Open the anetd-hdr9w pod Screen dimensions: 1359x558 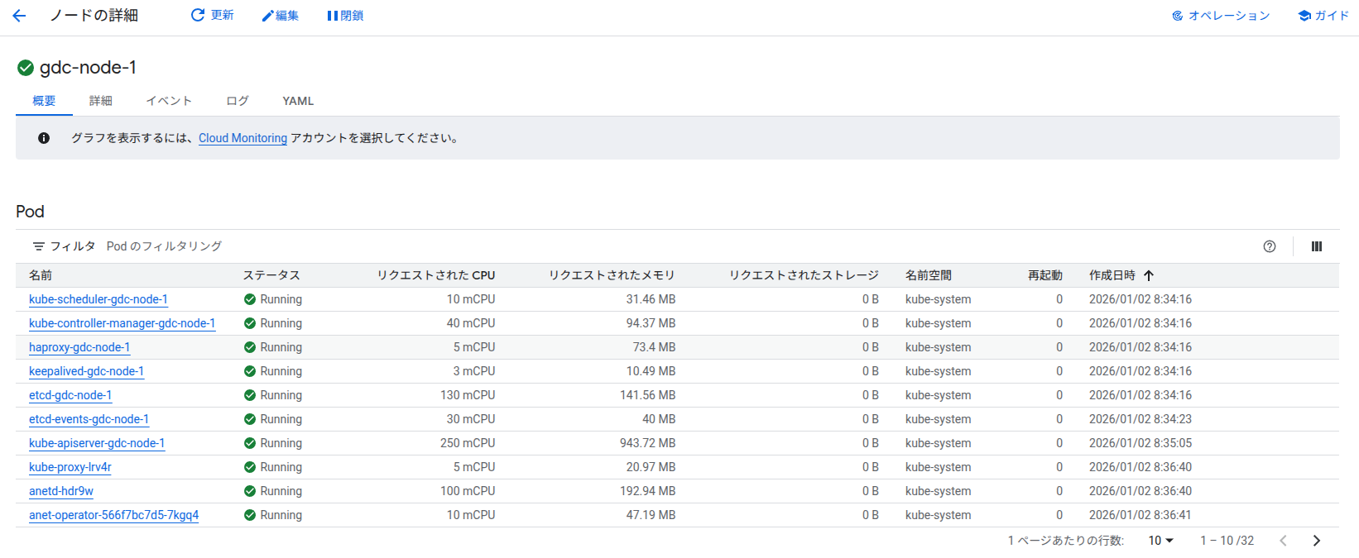click(61, 491)
